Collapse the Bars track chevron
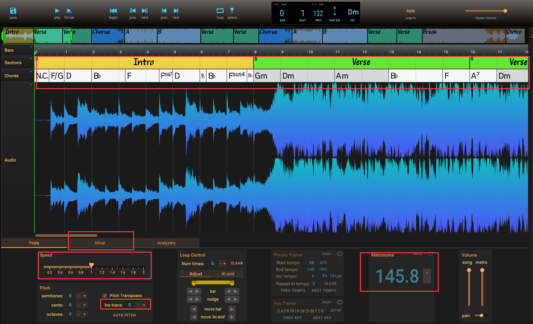The width and height of the screenshot is (533, 324). (31, 47)
